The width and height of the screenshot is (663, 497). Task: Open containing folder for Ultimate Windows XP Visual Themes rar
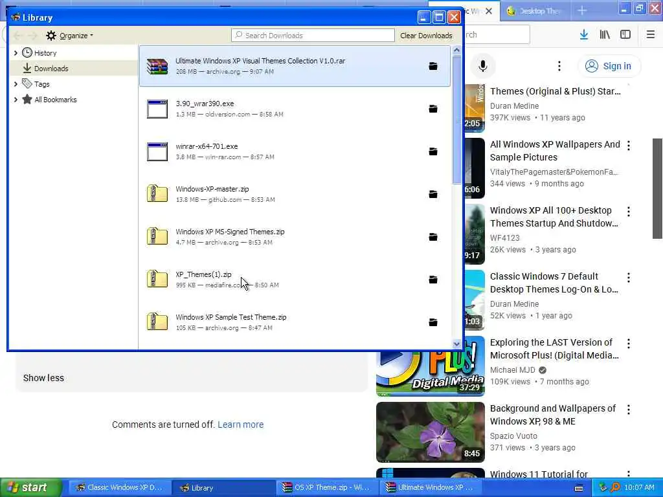tap(433, 66)
